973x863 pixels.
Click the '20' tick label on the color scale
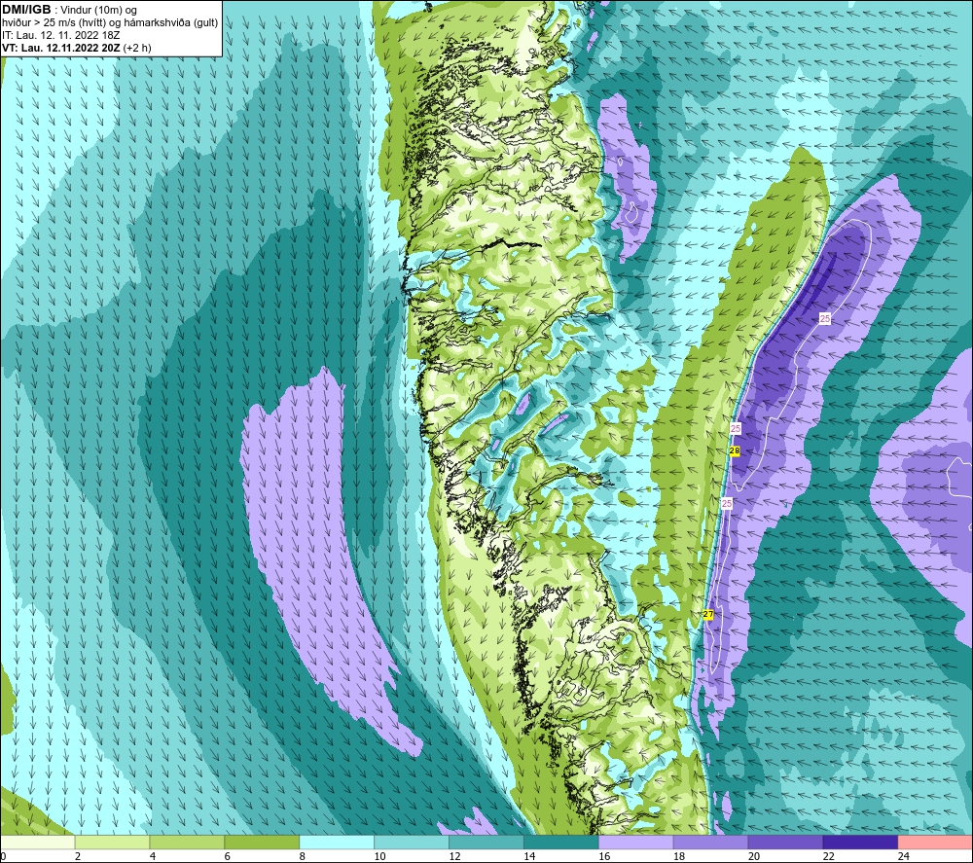(x=754, y=856)
